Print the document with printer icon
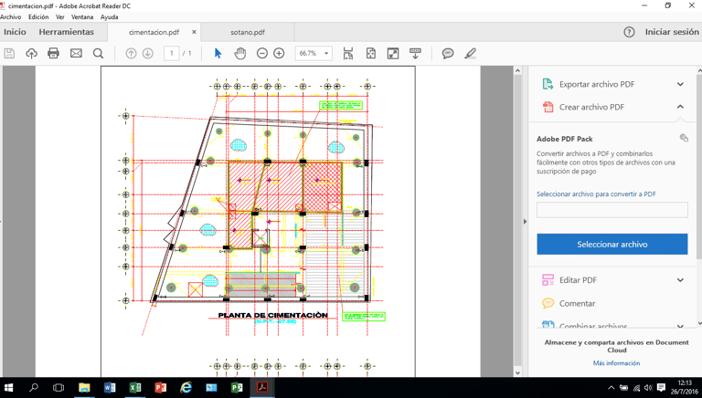This screenshot has height=398, width=702. (x=53, y=53)
